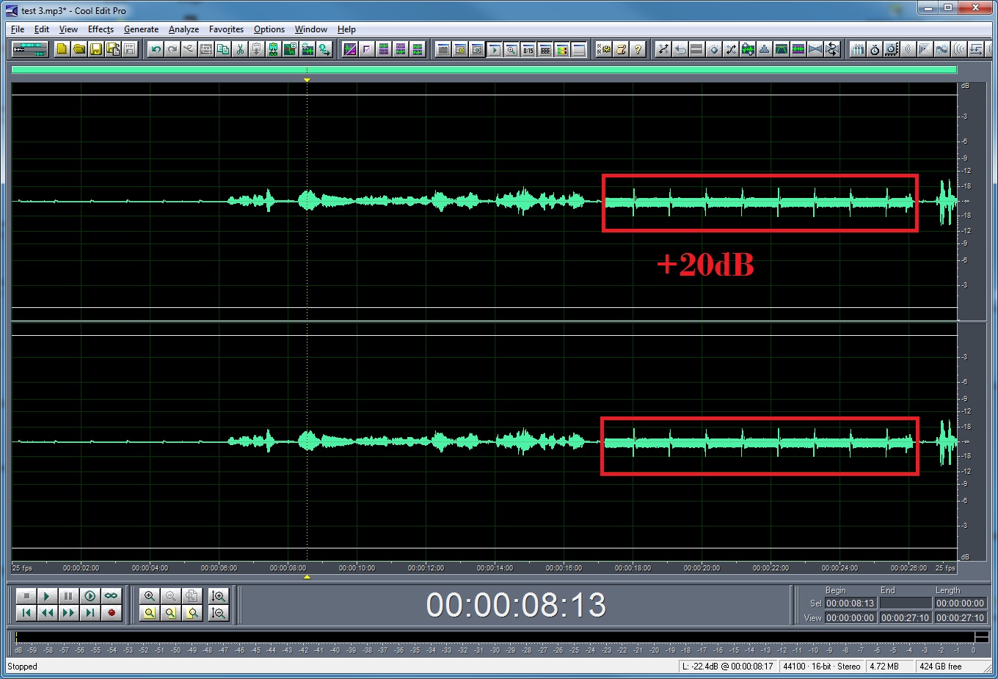998x679 pixels.
Task: Open the Analyze menu
Action: pos(183,29)
